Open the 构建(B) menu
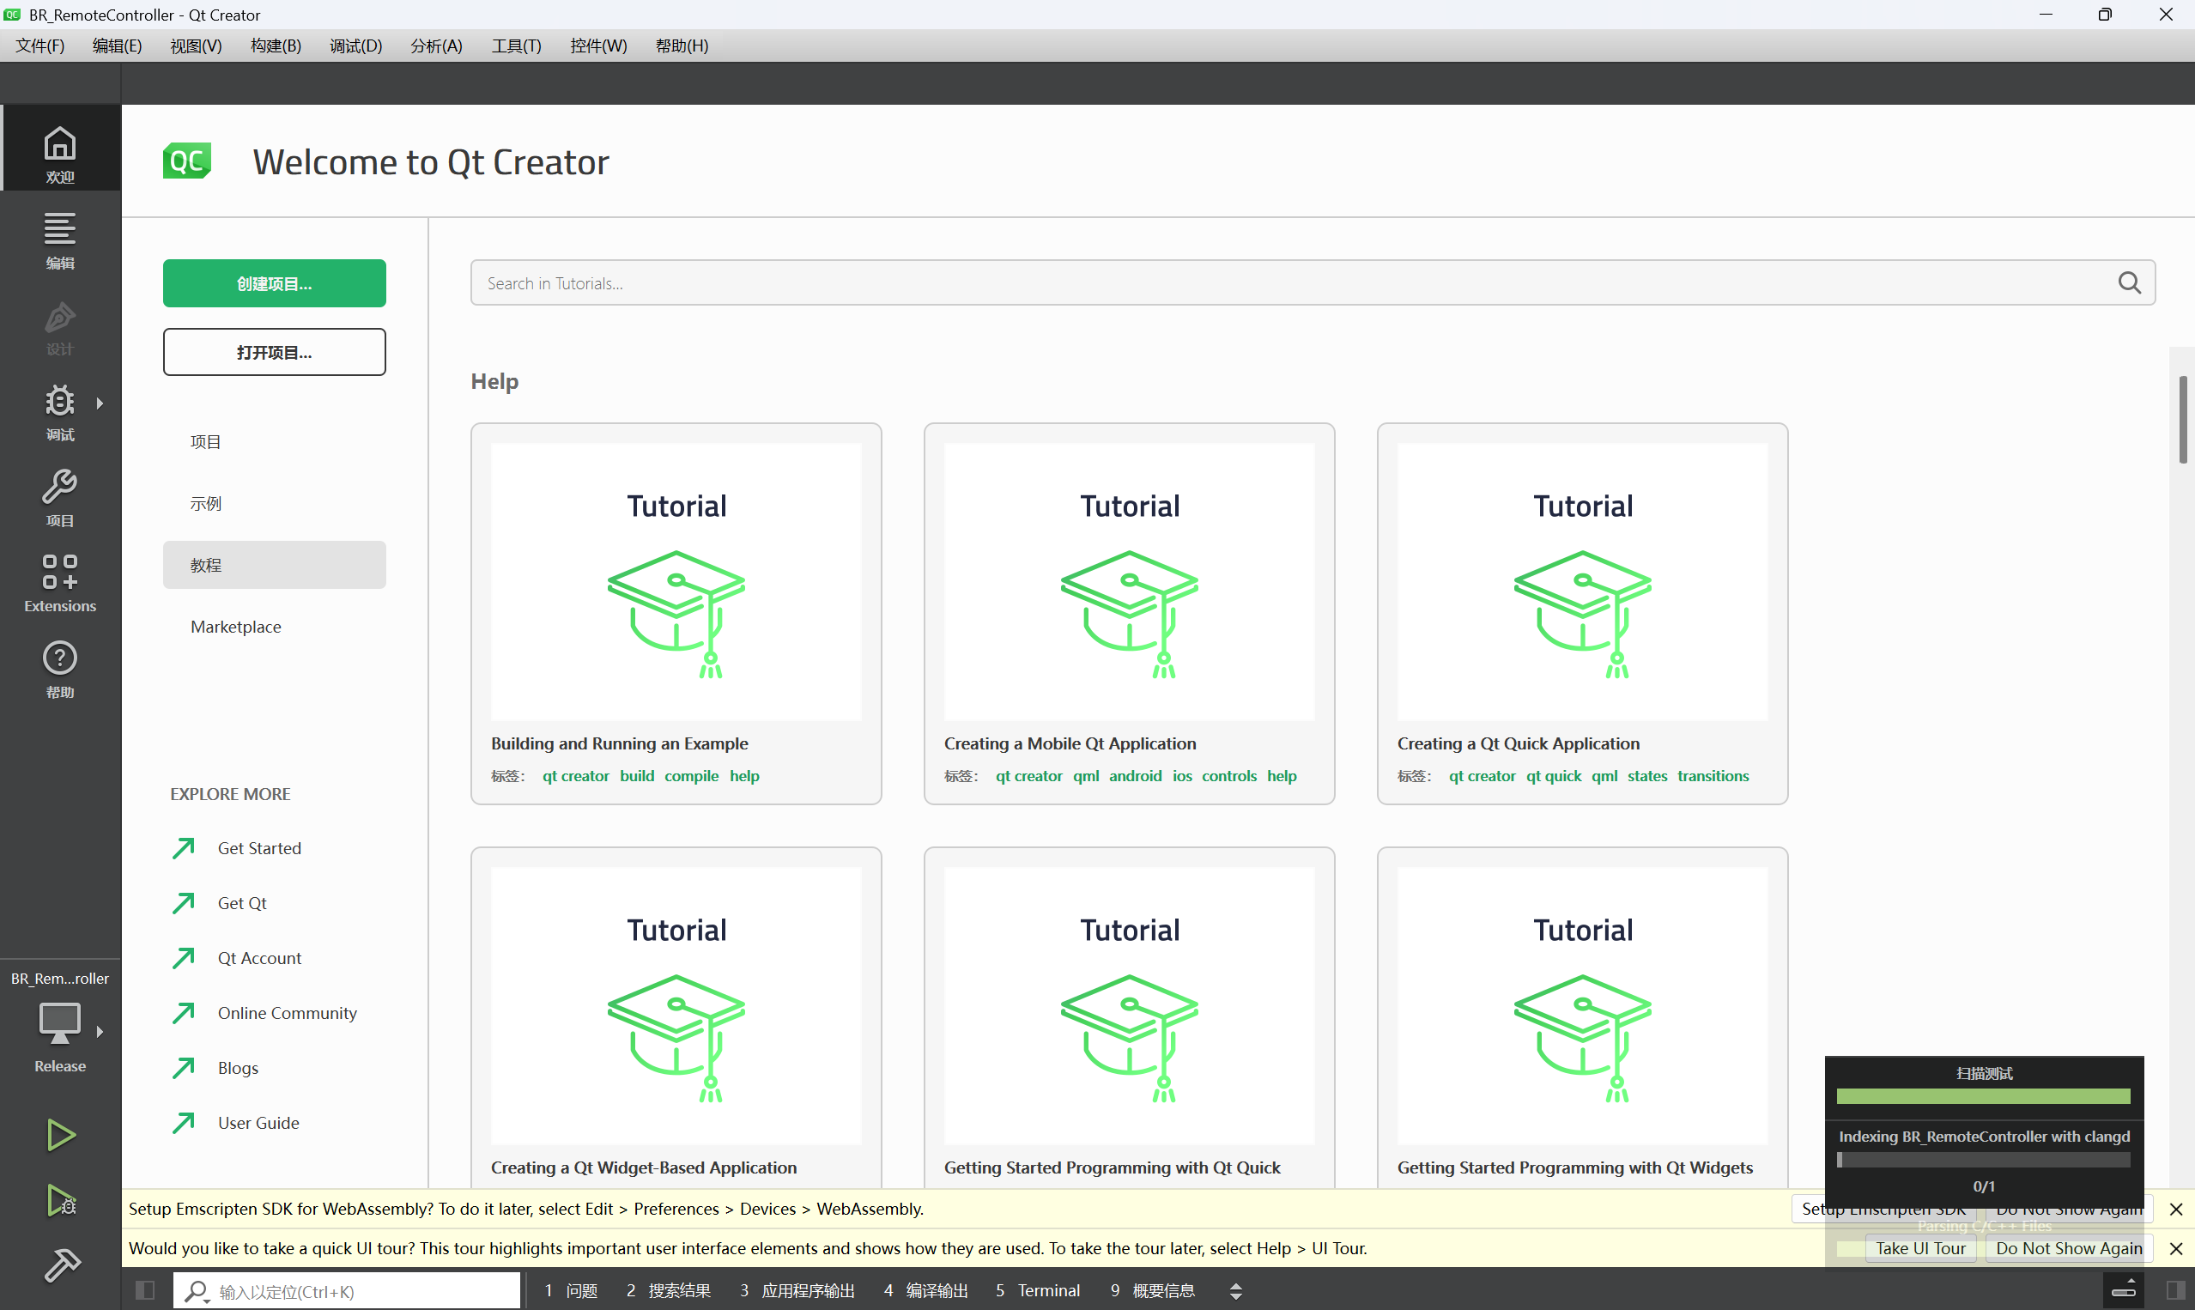Image resolution: width=2195 pixels, height=1310 pixels. (276, 45)
